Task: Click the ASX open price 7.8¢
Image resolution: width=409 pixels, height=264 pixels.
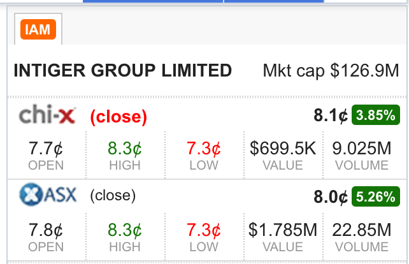Action: pyautogui.click(x=46, y=230)
